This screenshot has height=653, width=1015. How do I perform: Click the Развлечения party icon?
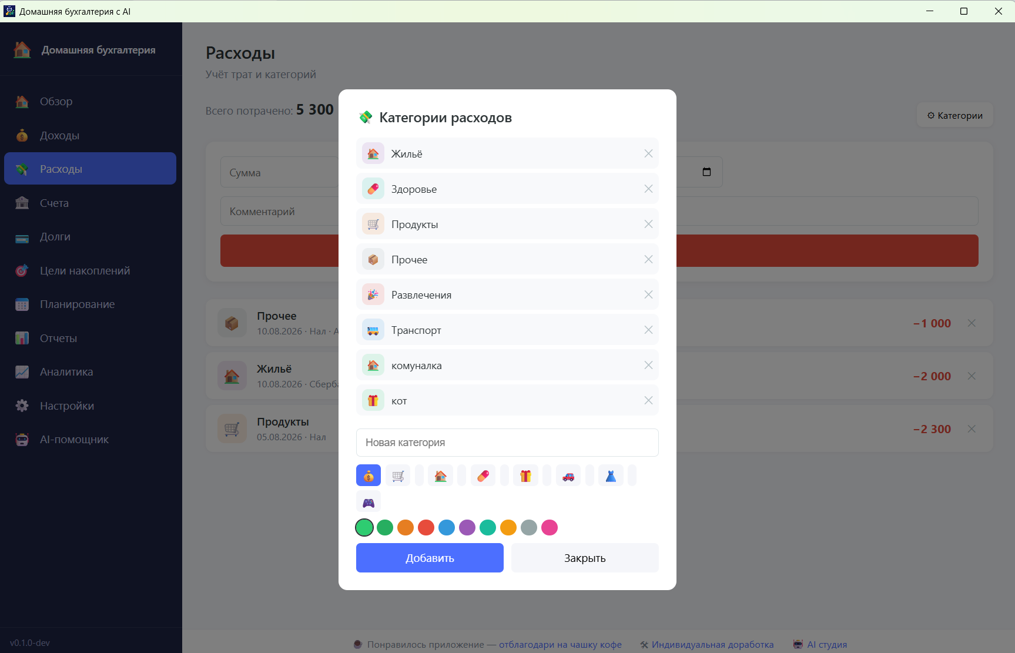point(373,294)
